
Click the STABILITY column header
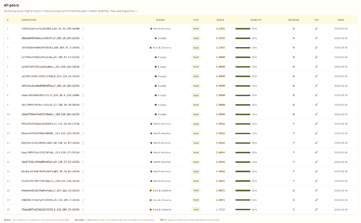click(x=256, y=20)
